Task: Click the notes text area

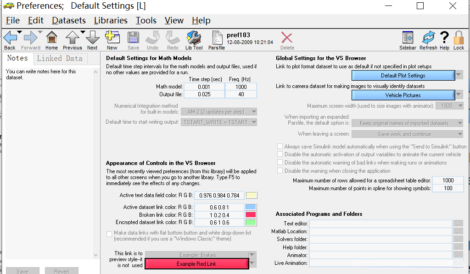Action: pyautogui.click(x=50, y=163)
